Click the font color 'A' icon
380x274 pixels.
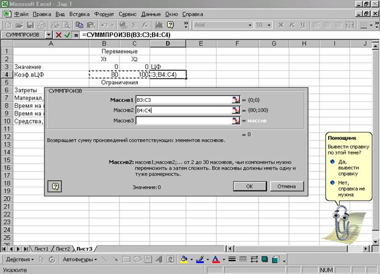215,259
